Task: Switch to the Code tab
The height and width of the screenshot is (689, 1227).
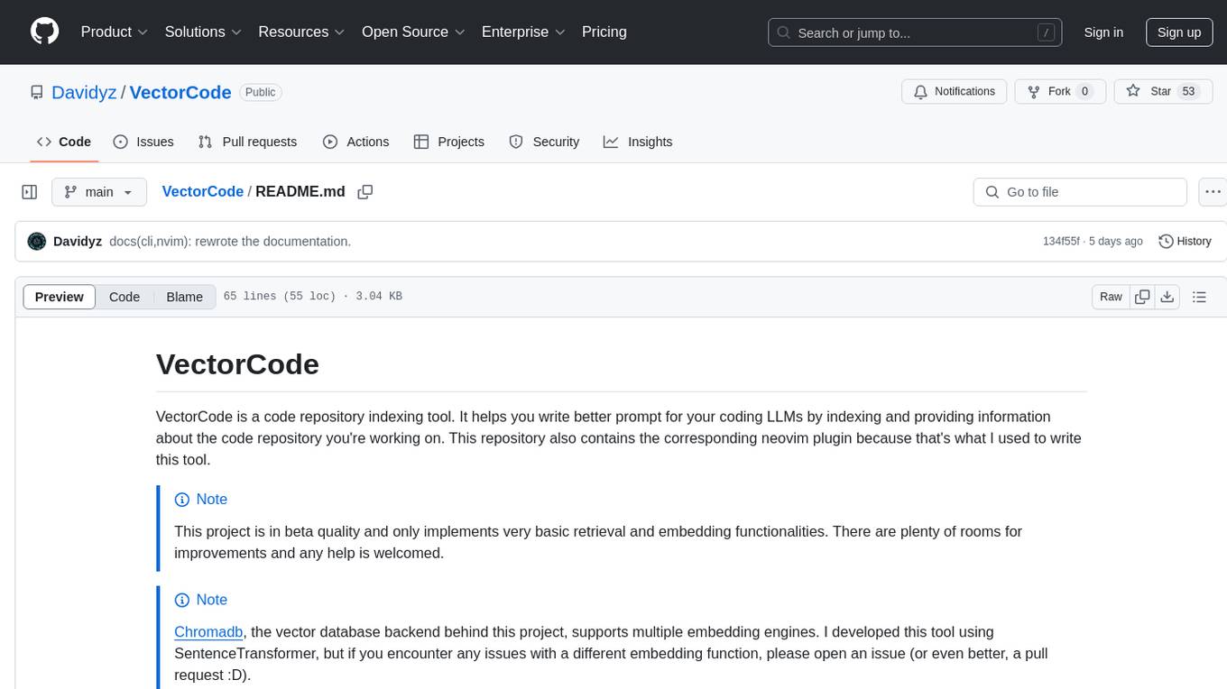Action: tap(64, 142)
